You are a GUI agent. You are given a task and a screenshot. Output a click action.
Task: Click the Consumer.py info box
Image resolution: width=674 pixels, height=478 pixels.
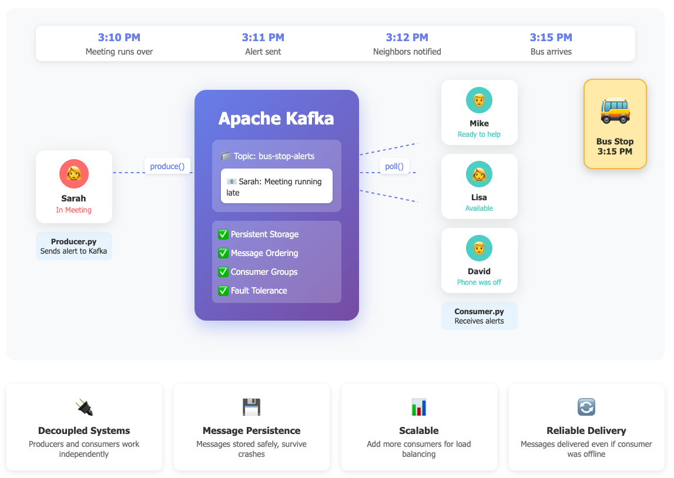tap(479, 316)
